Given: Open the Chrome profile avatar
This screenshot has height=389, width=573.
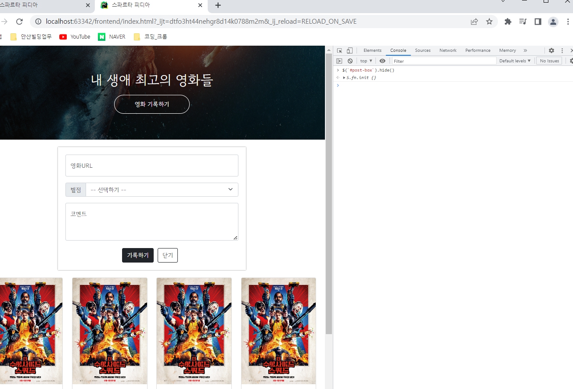Looking at the screenshot, I should [x=553, y=22].
